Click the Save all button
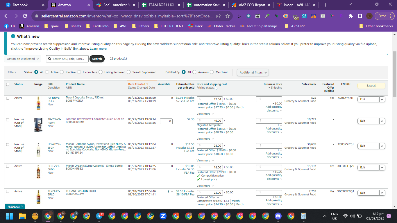The image size is (397, 223). (x=371, y=86)
